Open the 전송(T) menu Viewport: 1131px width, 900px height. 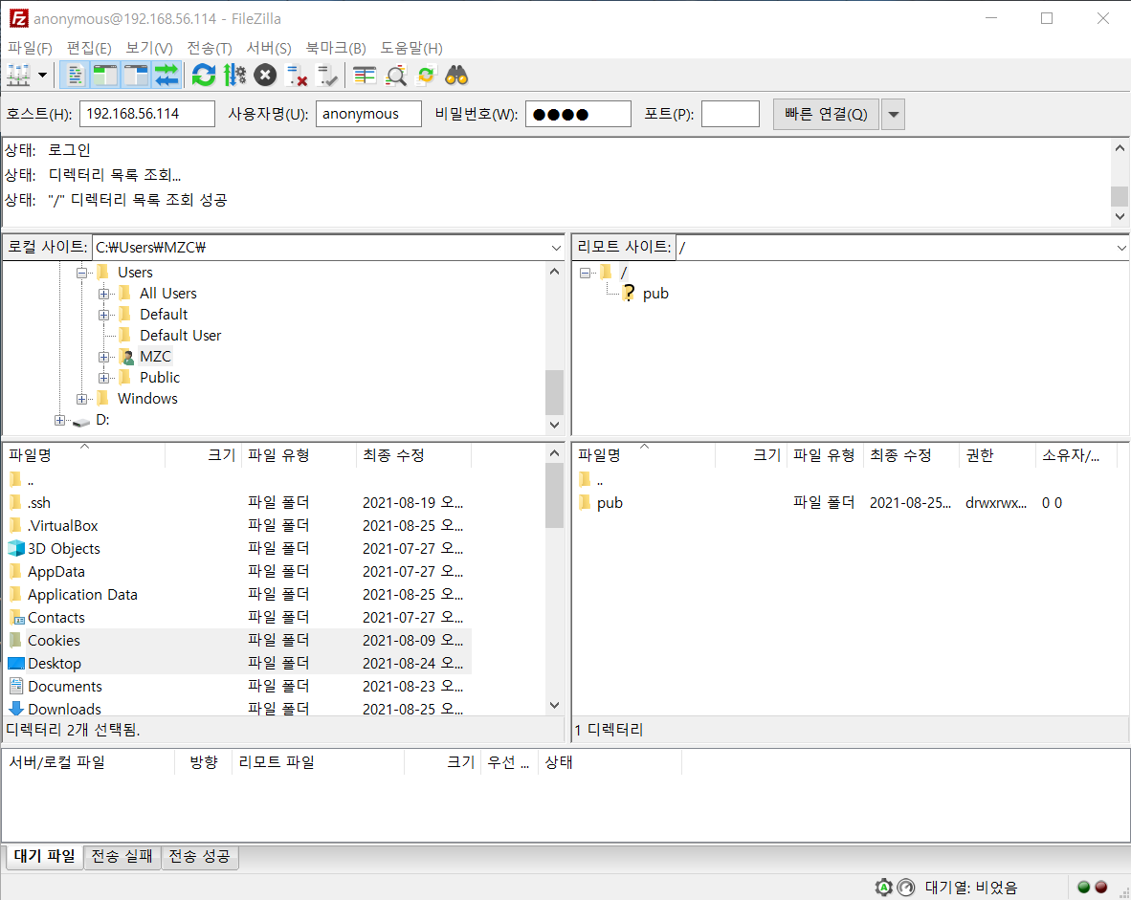pos(210,49)
